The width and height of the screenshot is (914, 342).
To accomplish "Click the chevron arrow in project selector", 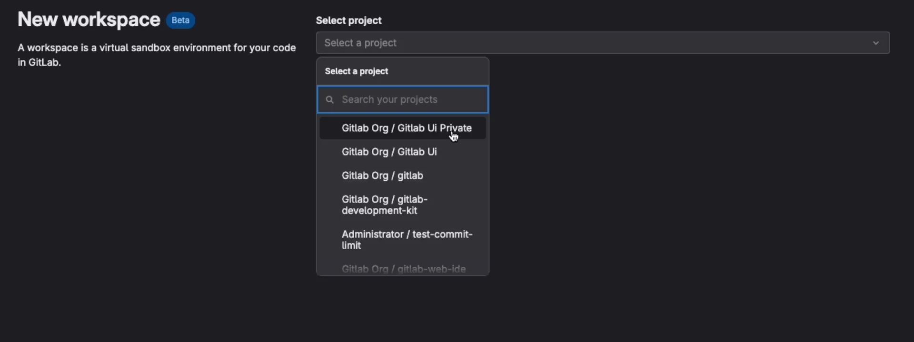I will (x=875, y=43).
